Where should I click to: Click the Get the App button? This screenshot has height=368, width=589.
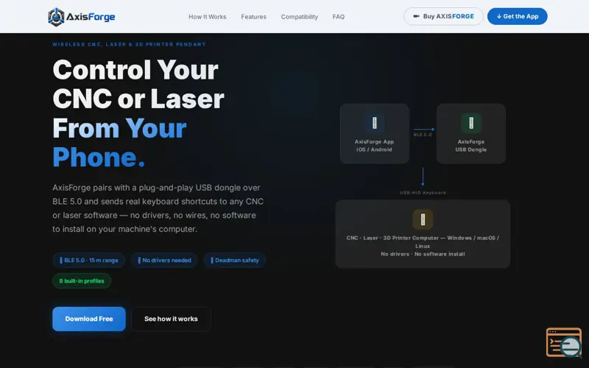(518, 16)
